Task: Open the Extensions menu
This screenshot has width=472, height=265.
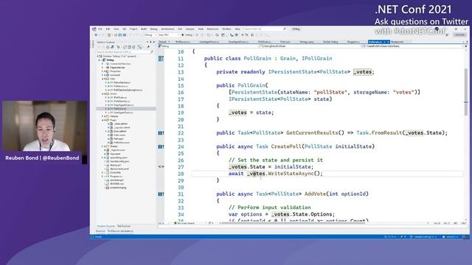Action: coord(212,29)
